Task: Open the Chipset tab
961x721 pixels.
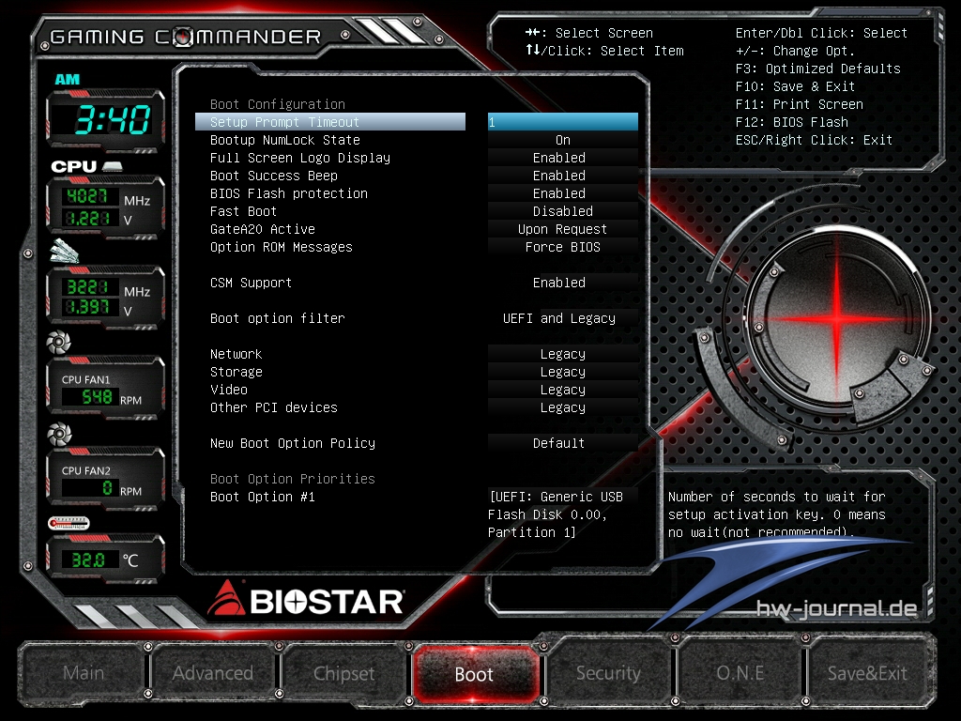Action: [x=343, y=673]
